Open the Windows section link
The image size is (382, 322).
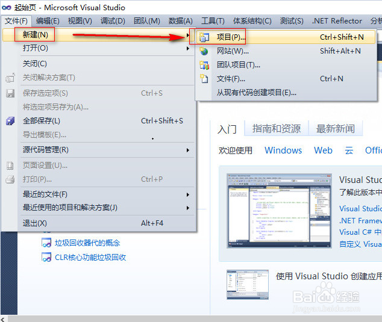[283, 150]
